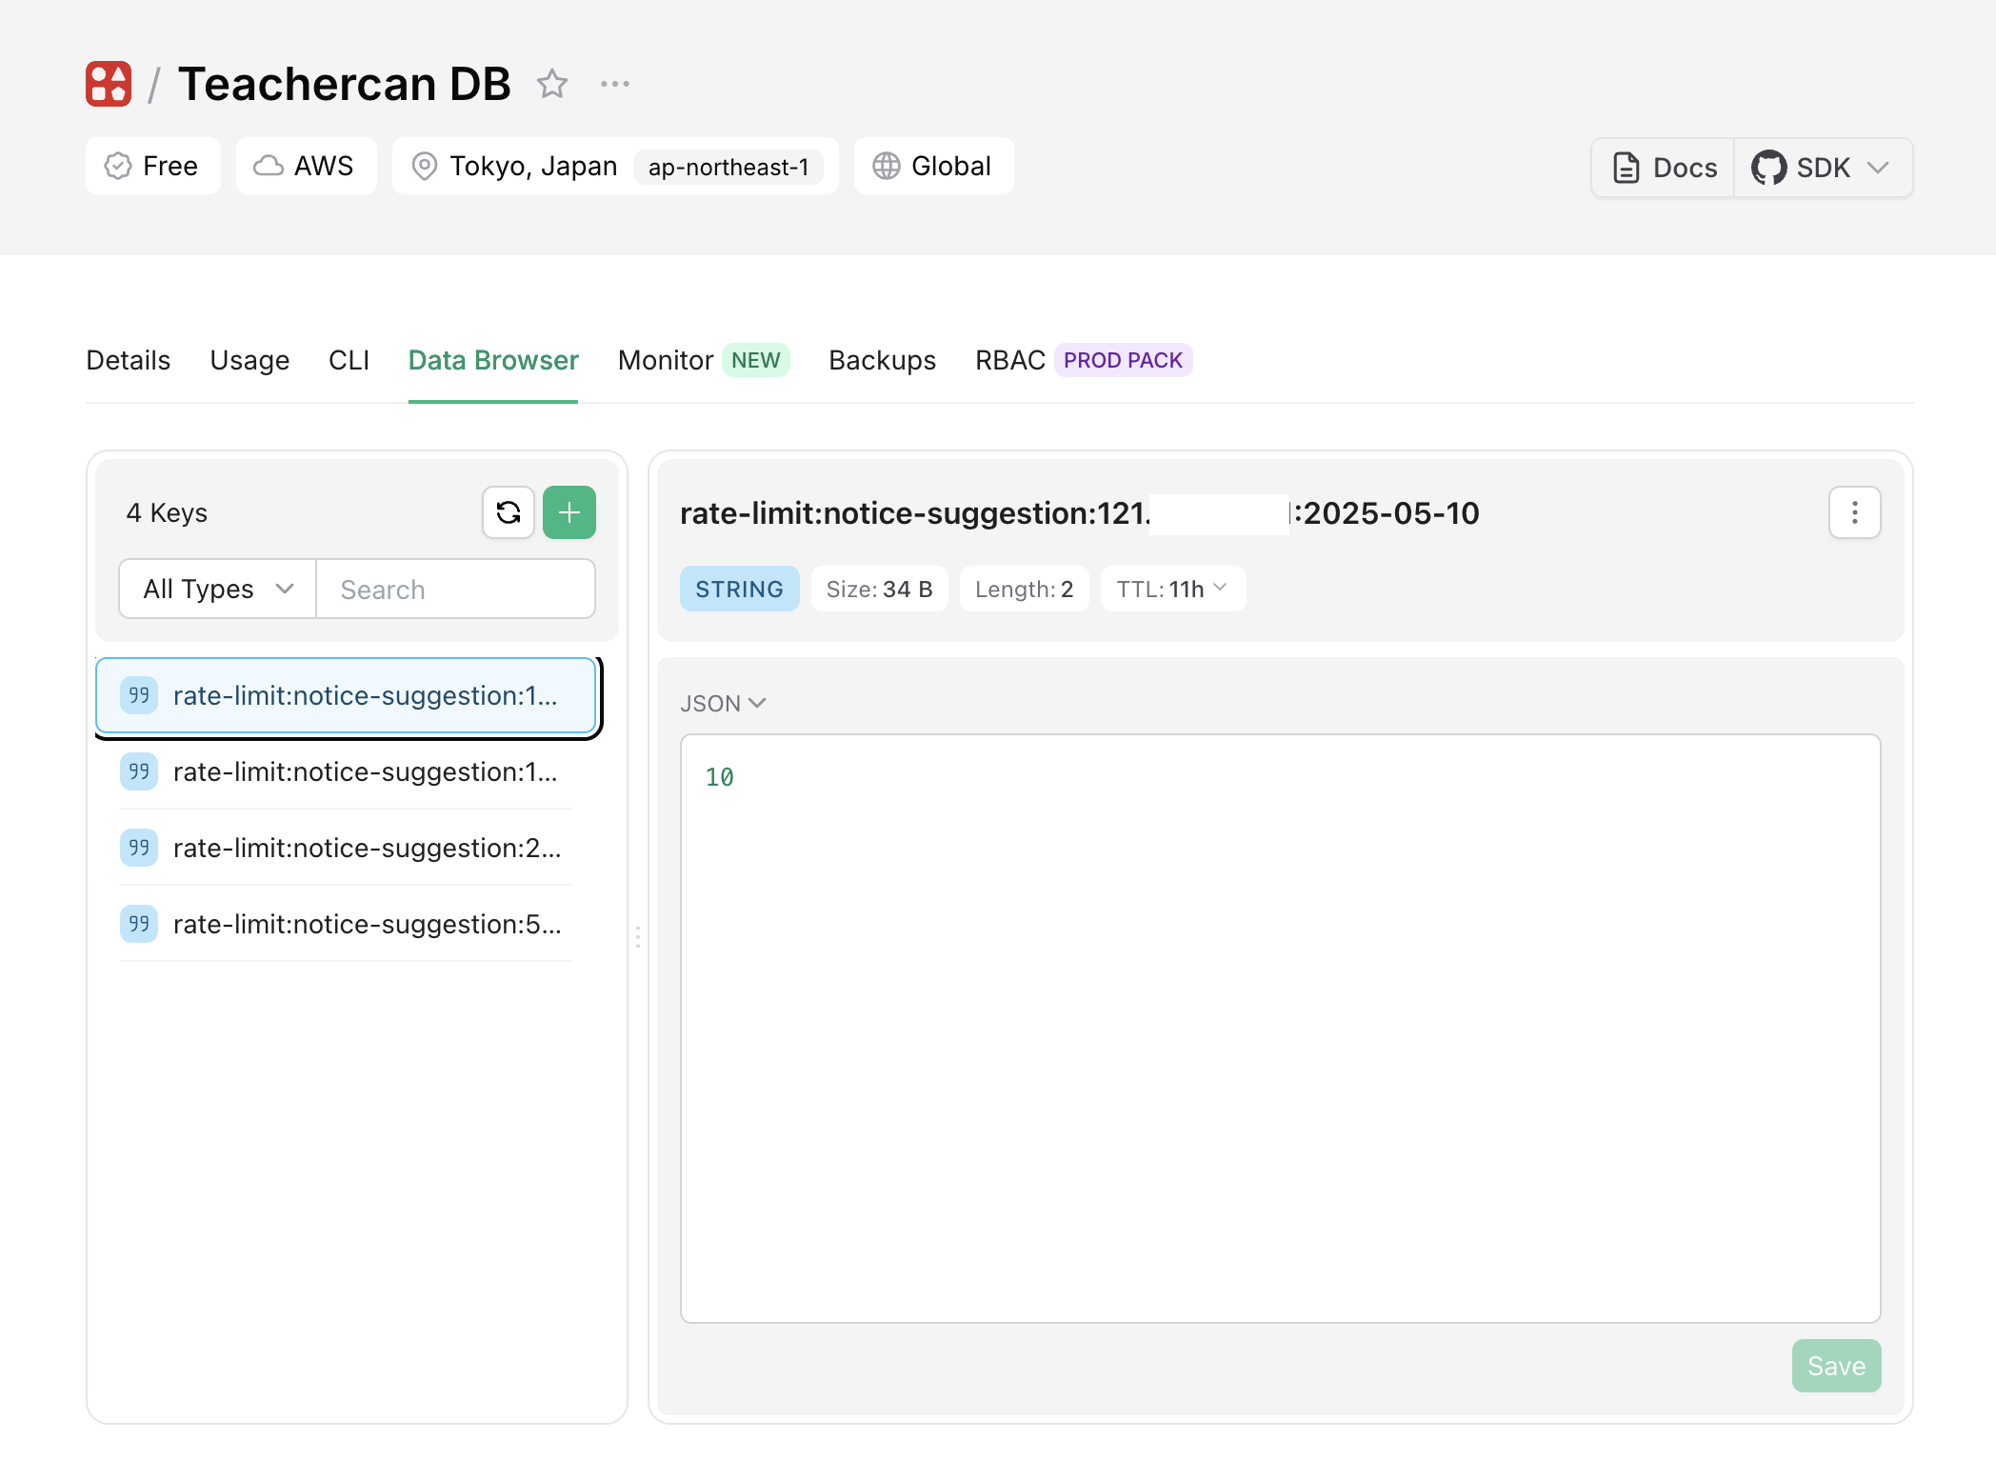Screen dimensions: 1996x1480
Task: Click the red Upstash logo icon
Action: click(109, 84)
